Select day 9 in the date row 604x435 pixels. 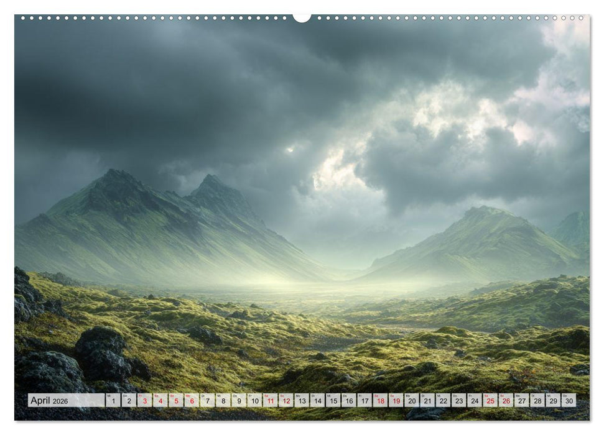click(x=239, y=401)
